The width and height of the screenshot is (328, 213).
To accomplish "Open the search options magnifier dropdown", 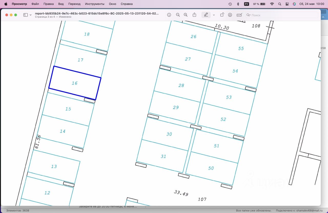I will point(249,15).
